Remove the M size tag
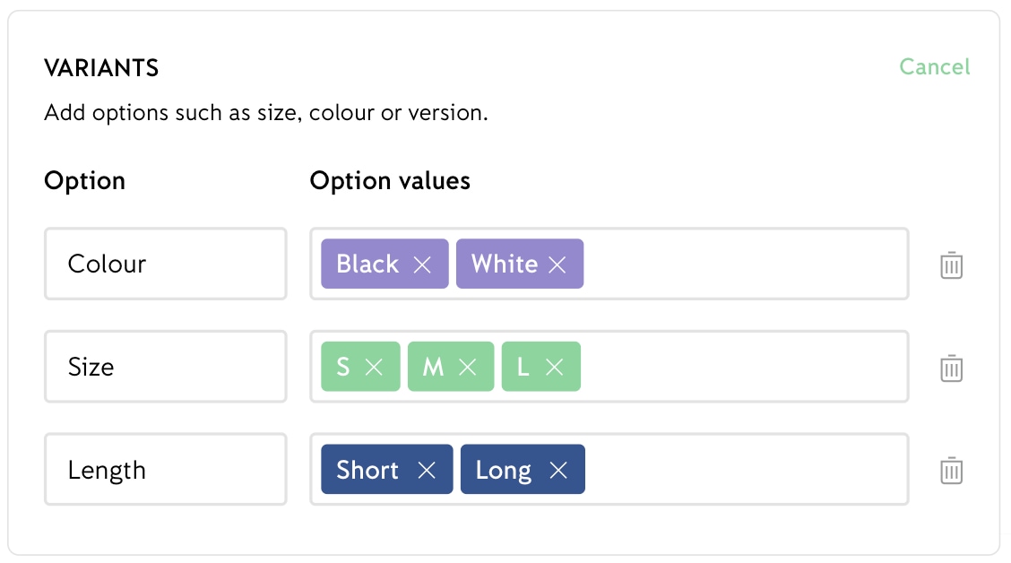 (468, 367)
